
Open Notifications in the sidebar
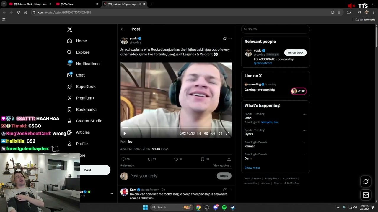tap(83, 64)
